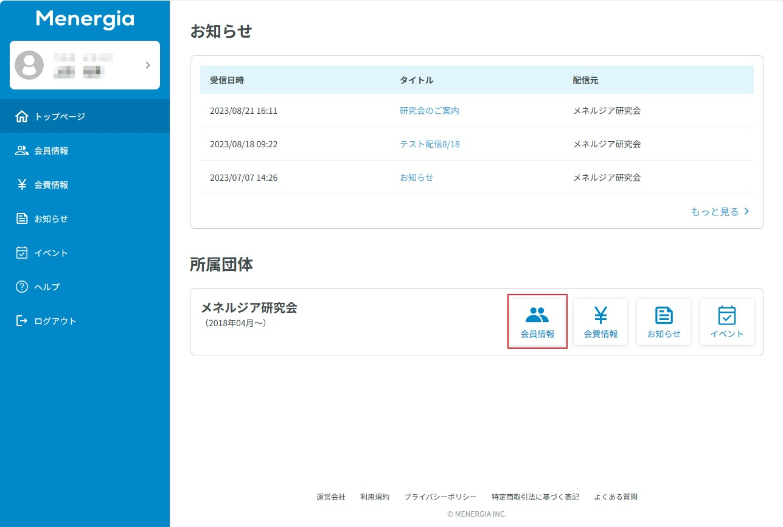Click メネルジア研究会 sender in 2023/07/07 row

pos(607,178)
